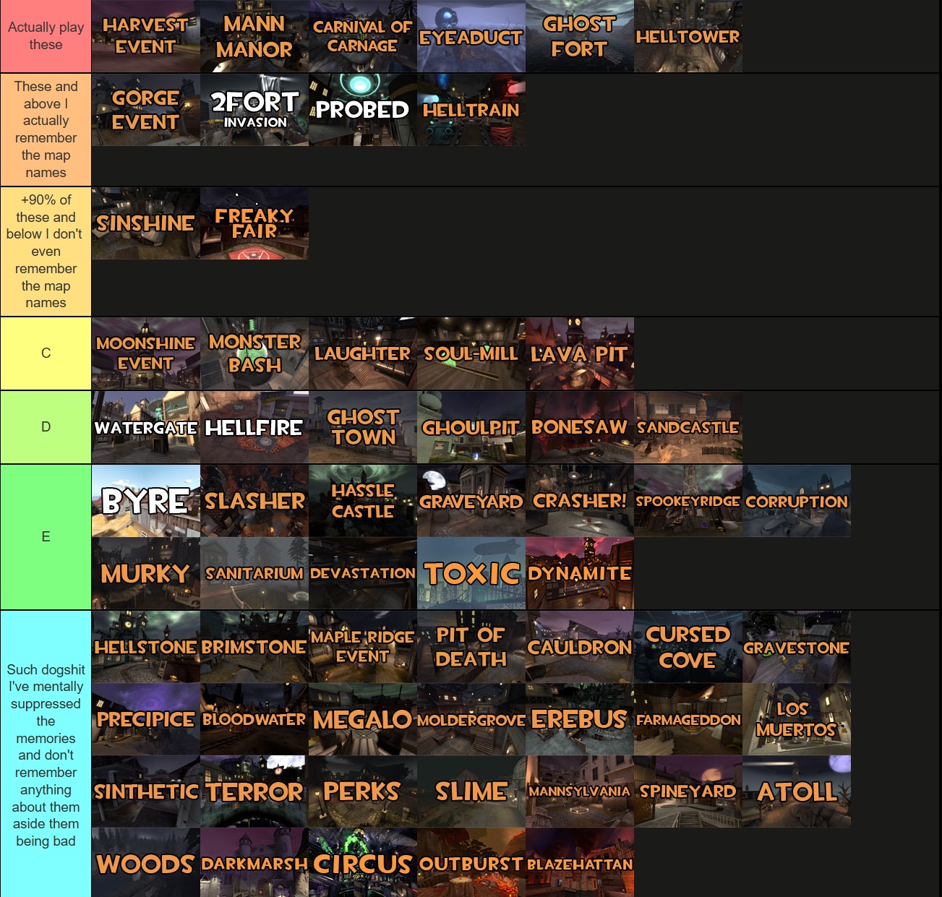The image size is (942, 897).
Task: Click the Pit of Death thumbnail
Action: pos(471,647)
